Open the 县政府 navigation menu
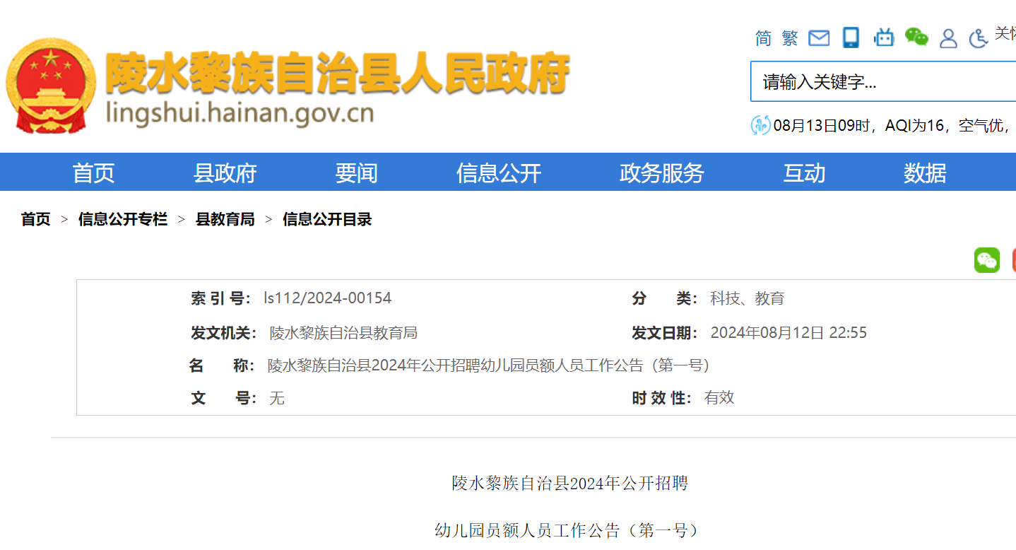 tap(225, 172)
